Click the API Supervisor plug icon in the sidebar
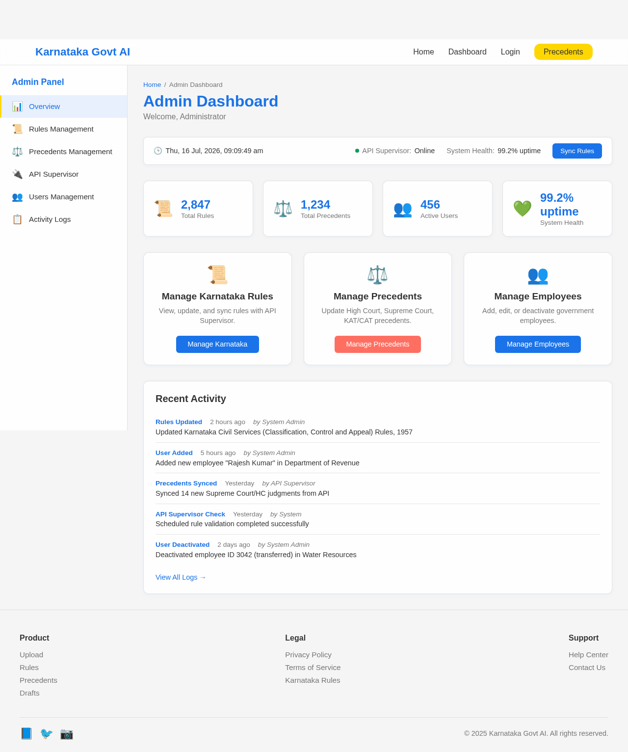The width and height of the screenshot is (628, 752). coord(17,174)
